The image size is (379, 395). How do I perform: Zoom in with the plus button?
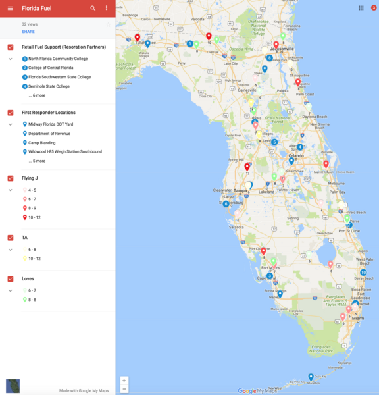pyautogui.click(x=124, y=381)
